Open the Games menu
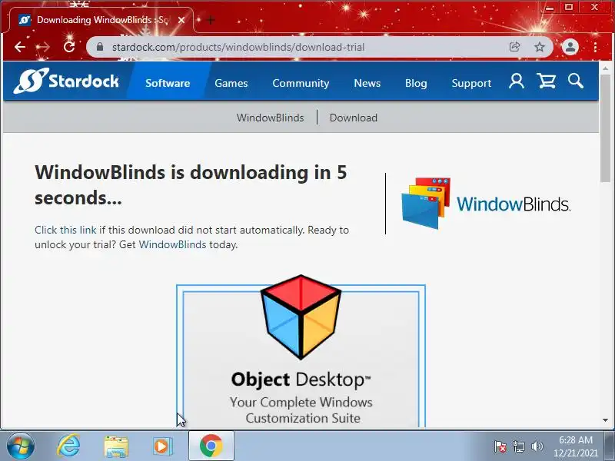This screenshot has height=461, width=615. point(231,83)
